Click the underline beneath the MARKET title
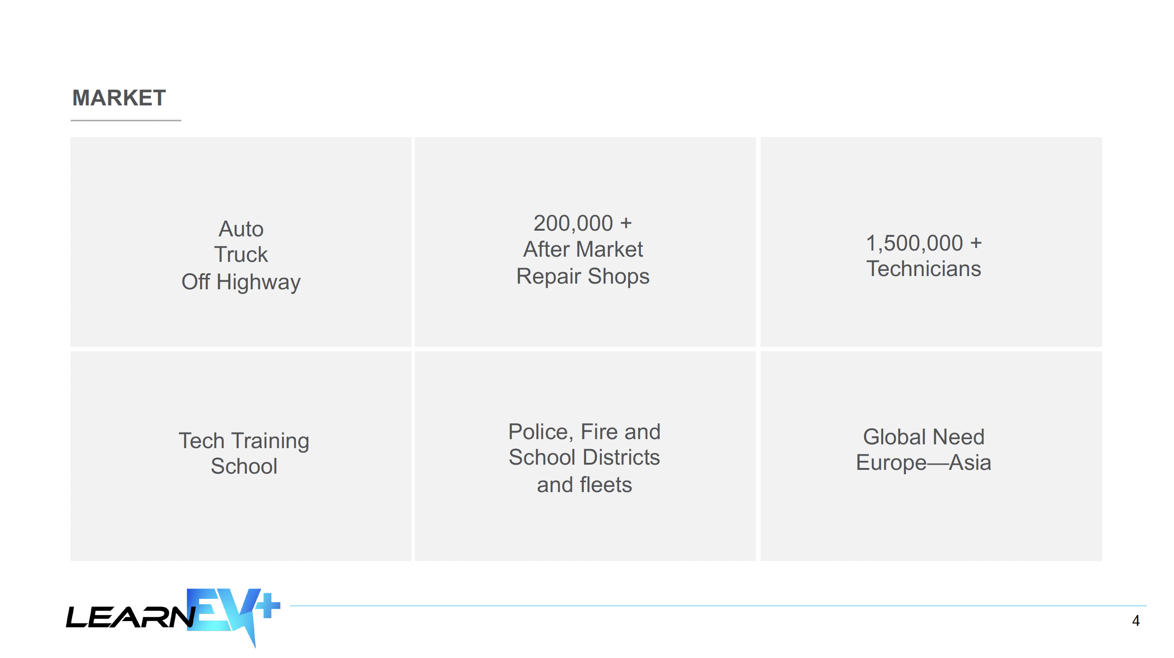 click(x=126, y=121)
